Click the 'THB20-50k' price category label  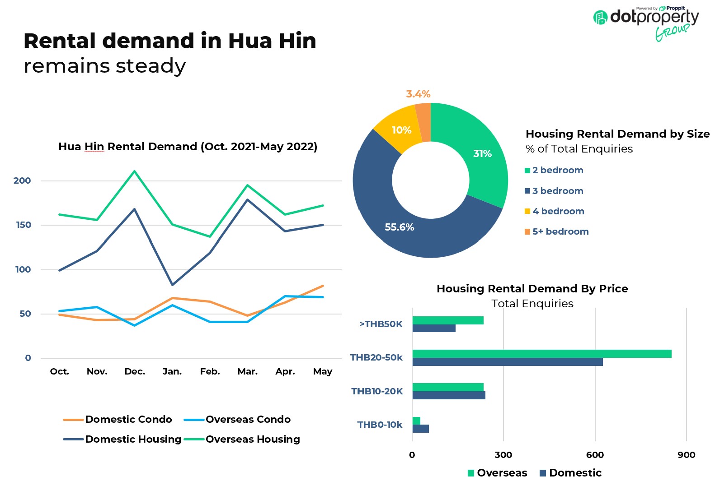[376, 357]
